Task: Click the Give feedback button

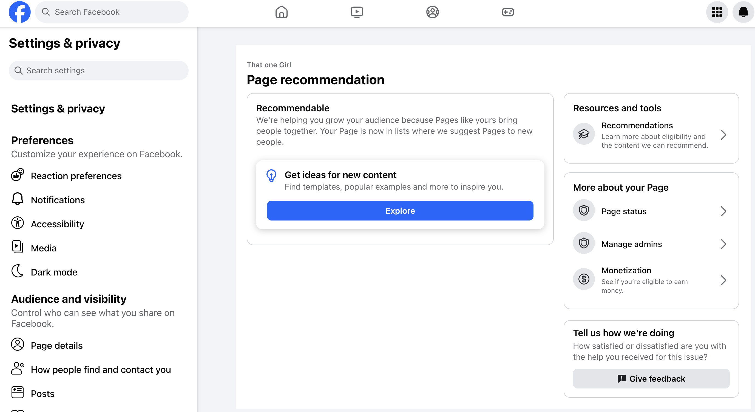Action: coord(651,379)
